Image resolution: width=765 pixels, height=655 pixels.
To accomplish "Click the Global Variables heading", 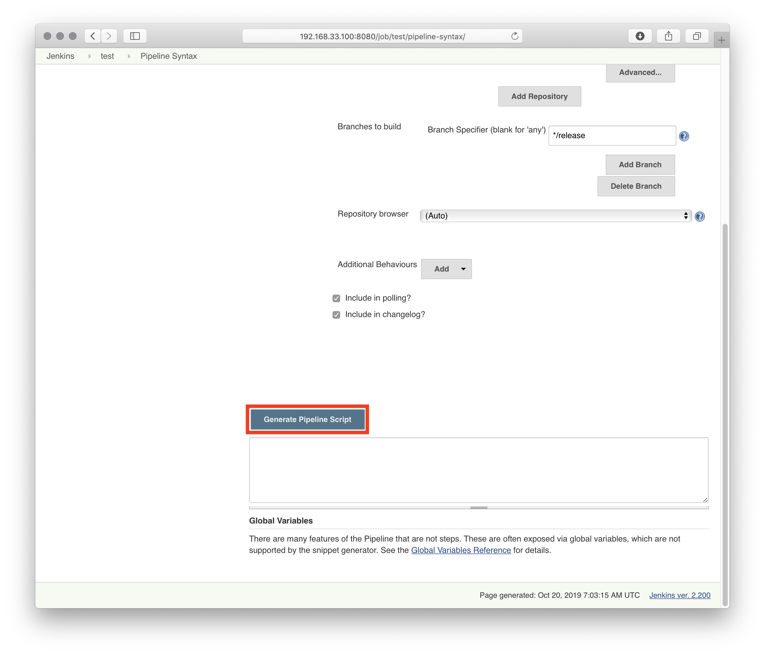I will click(x=281, y=521).
